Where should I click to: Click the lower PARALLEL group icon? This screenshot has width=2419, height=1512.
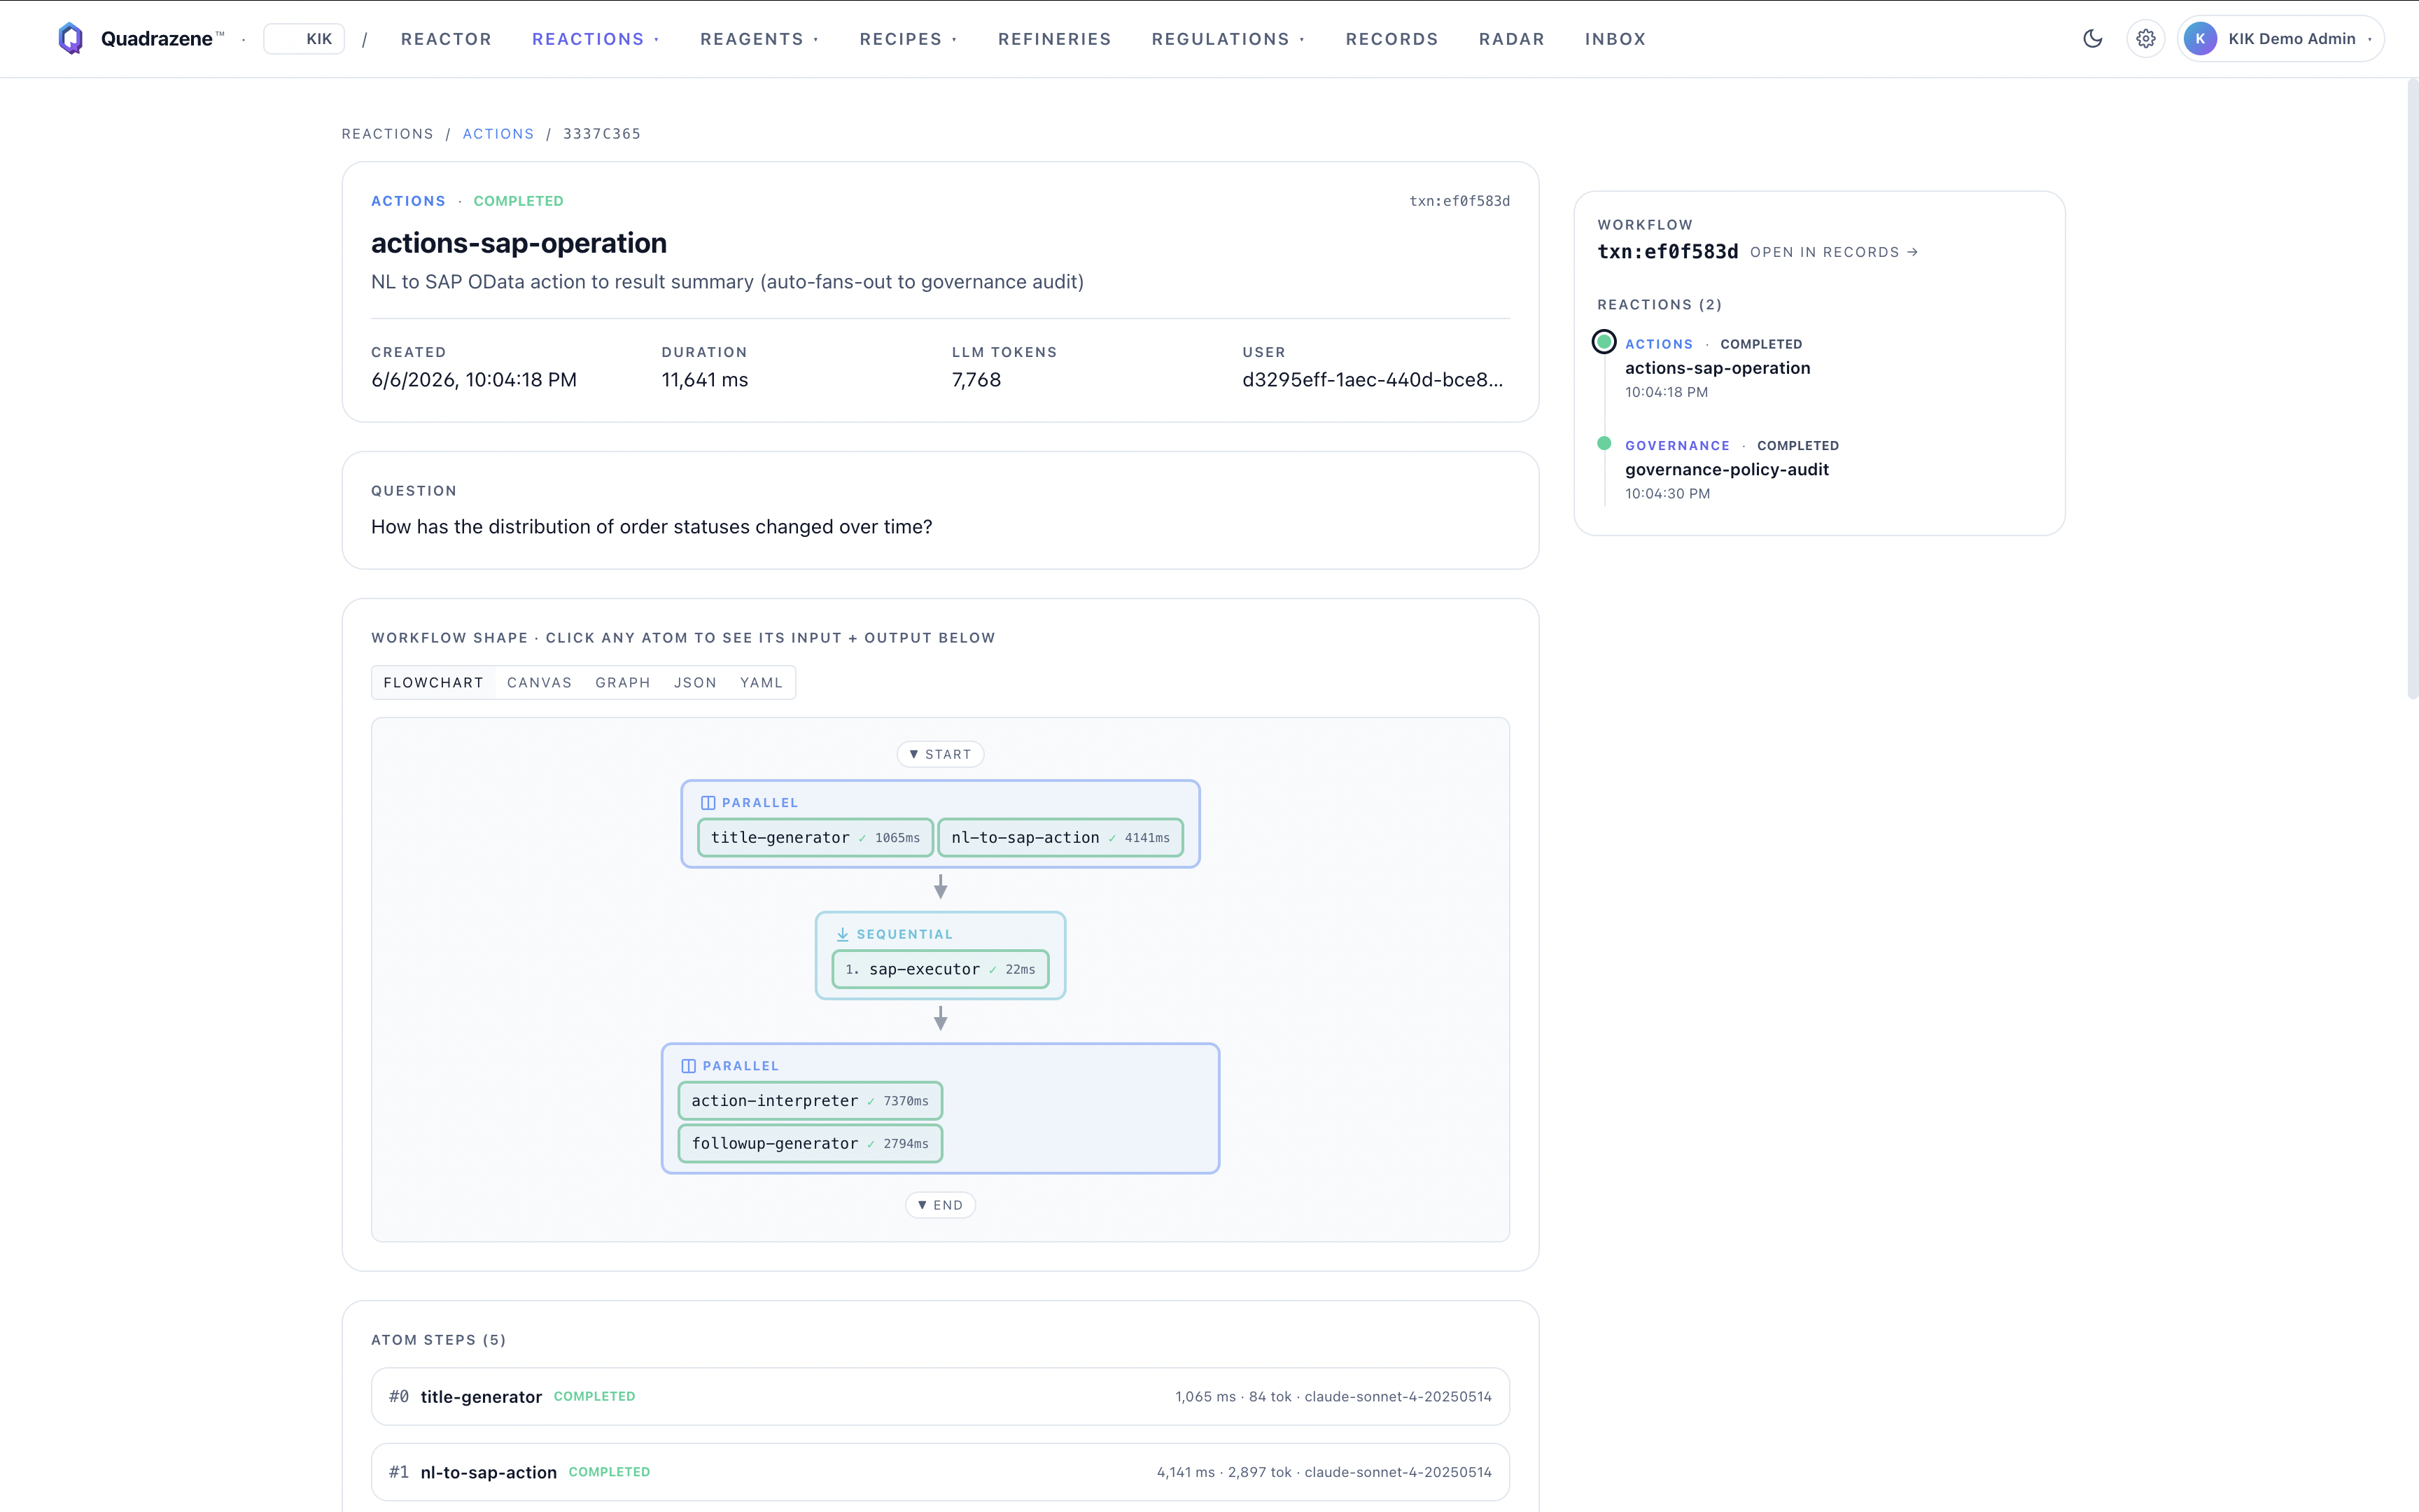[x=688, y=1065]
